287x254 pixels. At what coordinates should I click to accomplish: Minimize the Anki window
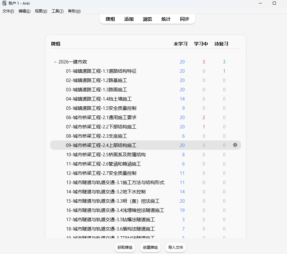coord(260,3)
